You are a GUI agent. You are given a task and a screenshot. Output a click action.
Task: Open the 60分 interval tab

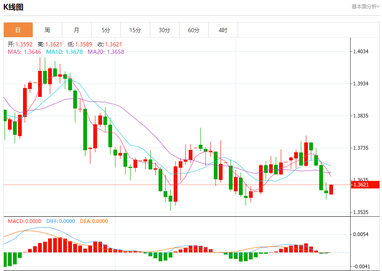click(194, 30)
